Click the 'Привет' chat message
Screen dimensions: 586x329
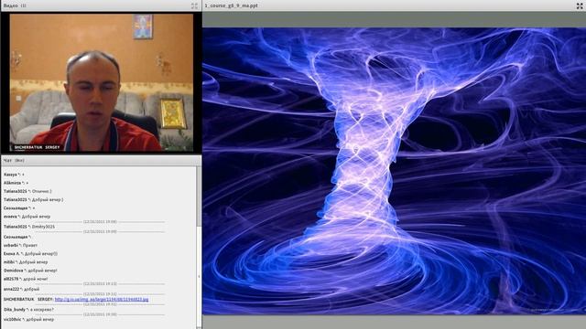point(20,246)
